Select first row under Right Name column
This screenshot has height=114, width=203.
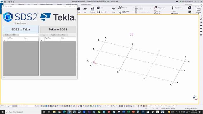pyautogui.click(x=52, y=40)
